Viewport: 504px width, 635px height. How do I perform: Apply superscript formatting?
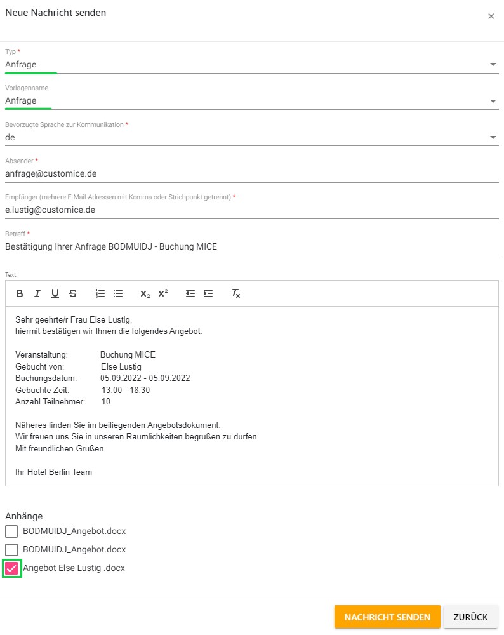162,293
